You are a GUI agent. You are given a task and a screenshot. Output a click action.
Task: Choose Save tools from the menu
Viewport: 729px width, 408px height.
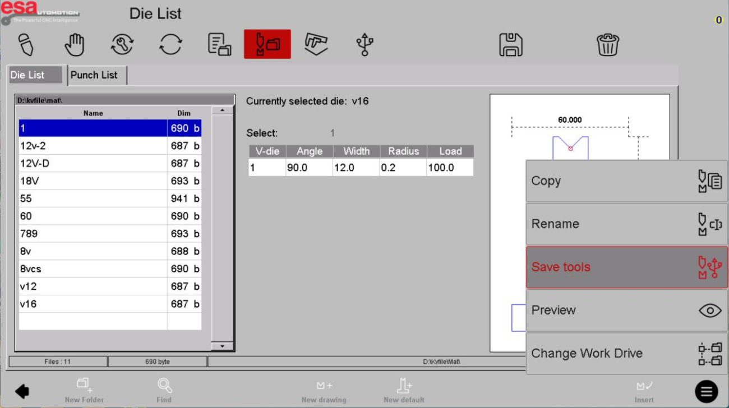pyautogui.click(x=626, y=267)
